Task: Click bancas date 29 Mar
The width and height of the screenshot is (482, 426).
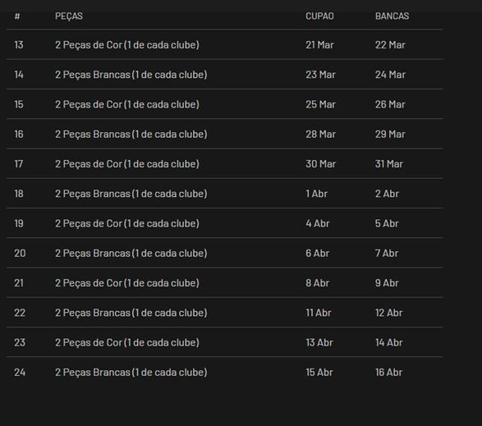Action: (390, 135)
